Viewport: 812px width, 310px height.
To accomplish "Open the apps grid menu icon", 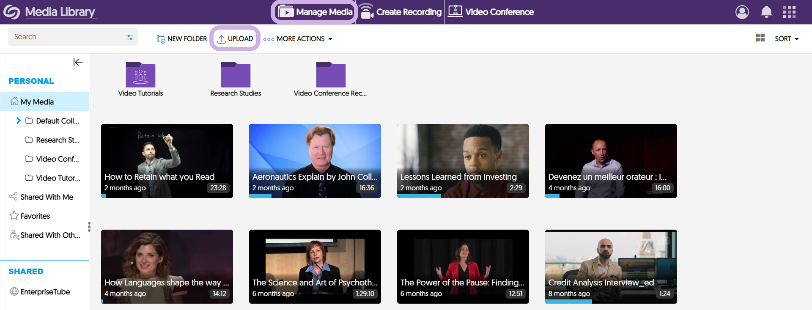I will pyautogui.click(x=789, y=12).
